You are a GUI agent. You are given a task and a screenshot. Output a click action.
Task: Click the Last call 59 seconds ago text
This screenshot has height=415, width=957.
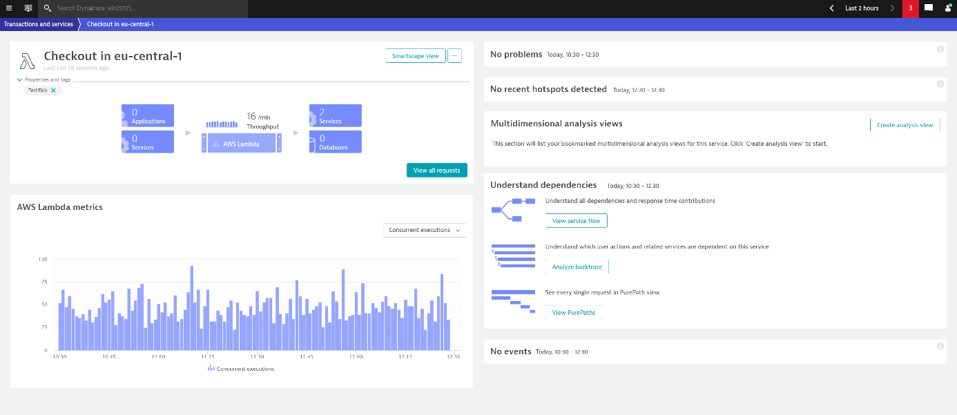[76, 68]
